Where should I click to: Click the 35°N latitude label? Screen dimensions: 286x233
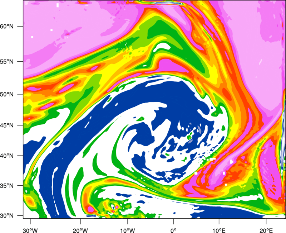[7, 186]
